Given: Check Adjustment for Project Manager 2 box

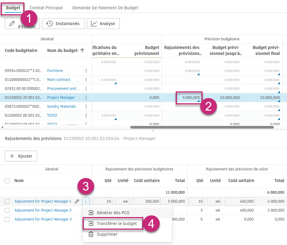Looking at the screenshot, I should (7, 210).
